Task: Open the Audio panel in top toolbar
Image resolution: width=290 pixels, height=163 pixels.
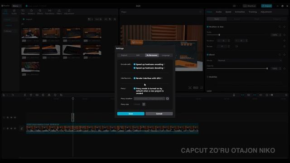Action: click(x=14, y=12)
